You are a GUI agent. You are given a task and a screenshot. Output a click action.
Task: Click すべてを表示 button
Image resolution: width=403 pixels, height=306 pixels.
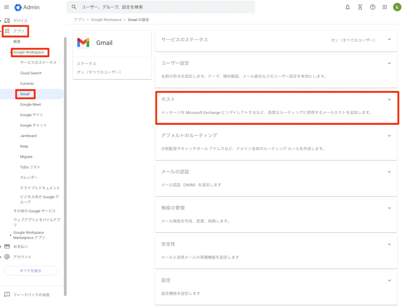(31, 271)
